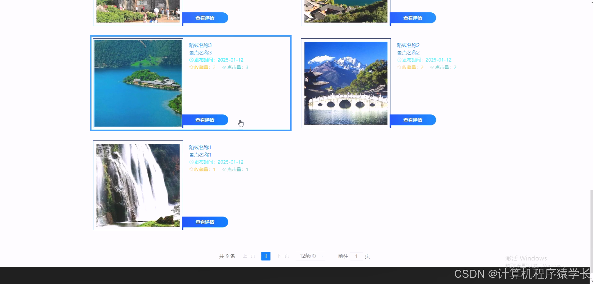Image resolution: width=593 pixels, height=284 pixels.
Task: Open the waterfall photo of 路线名称1
Action: 138,185
